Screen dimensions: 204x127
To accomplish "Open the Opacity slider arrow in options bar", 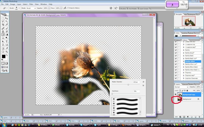I will 49,8.
